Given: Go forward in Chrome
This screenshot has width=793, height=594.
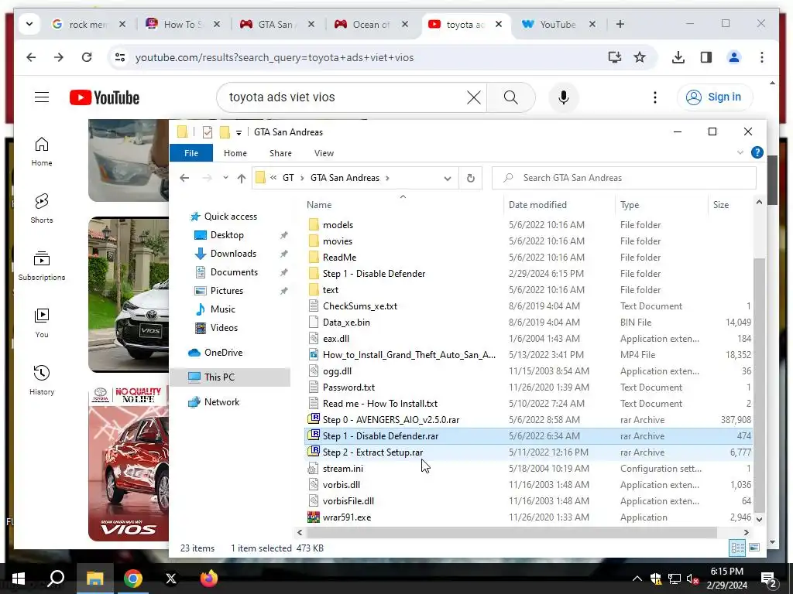Looking at the screenshot, I should click(59, 57).
